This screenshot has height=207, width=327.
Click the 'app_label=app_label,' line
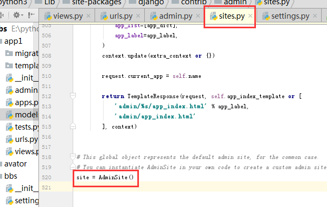tap(146, 36)
